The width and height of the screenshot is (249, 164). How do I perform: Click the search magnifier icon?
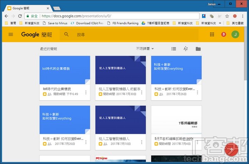(66, 34)
